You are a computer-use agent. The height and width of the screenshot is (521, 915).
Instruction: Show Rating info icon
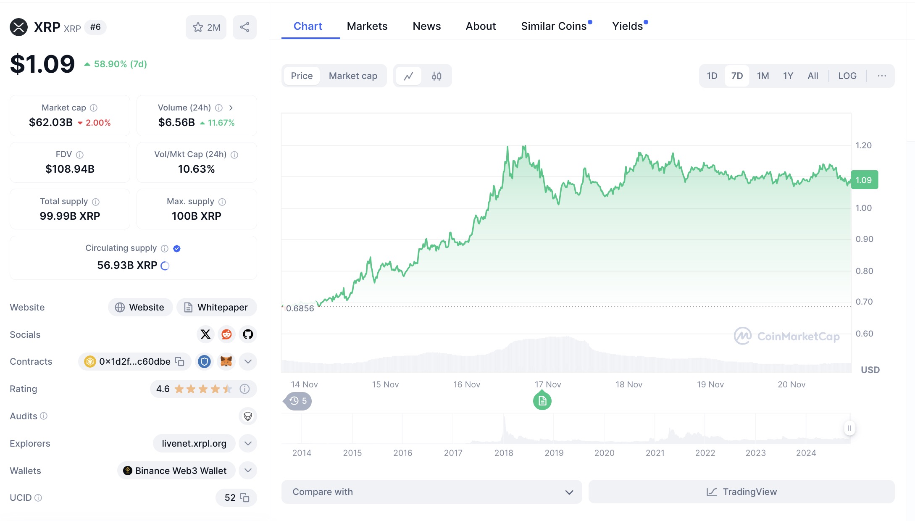pos(245,389)
